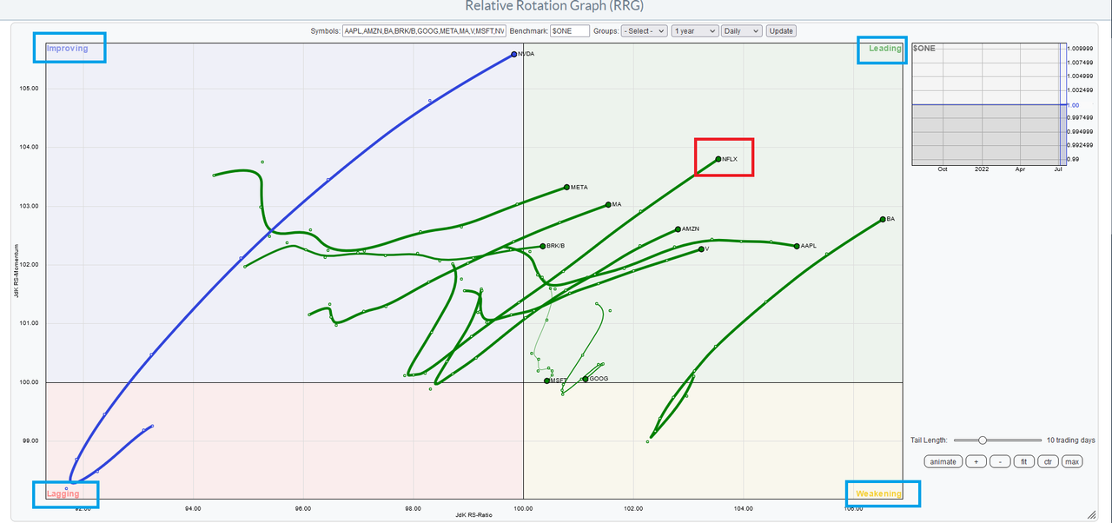Click the 'Jul' date on mini chart
1112x523 pixels.
[x=1057, y=169]
